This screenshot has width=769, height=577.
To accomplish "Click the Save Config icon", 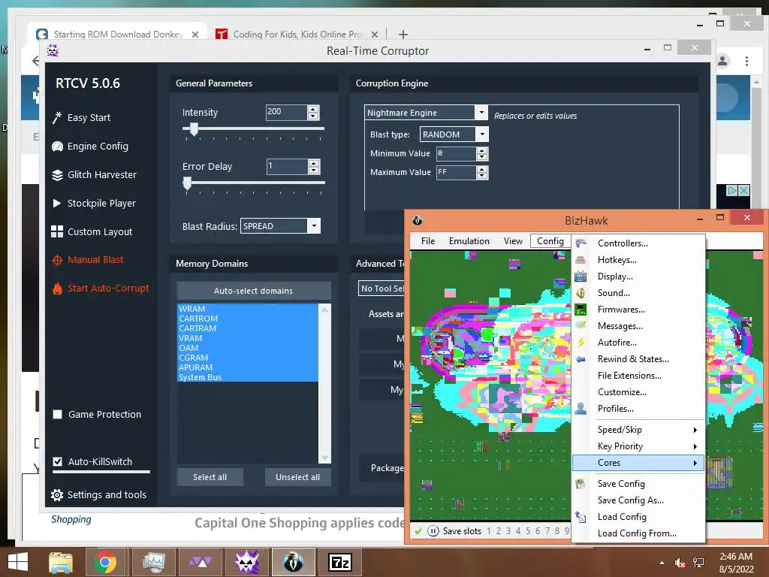I will 581,484.
